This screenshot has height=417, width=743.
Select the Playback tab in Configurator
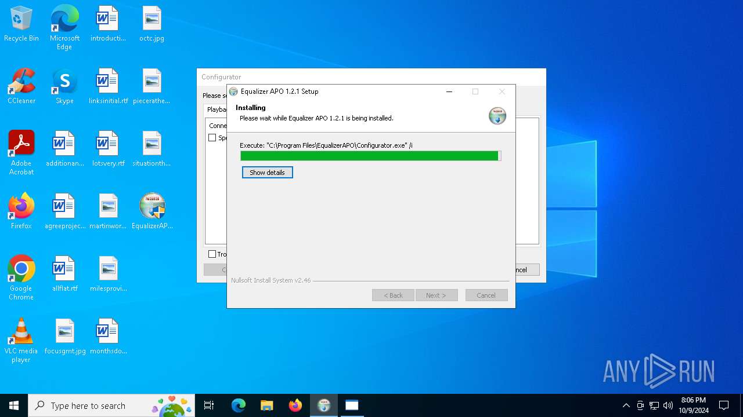tap(217, 109)
